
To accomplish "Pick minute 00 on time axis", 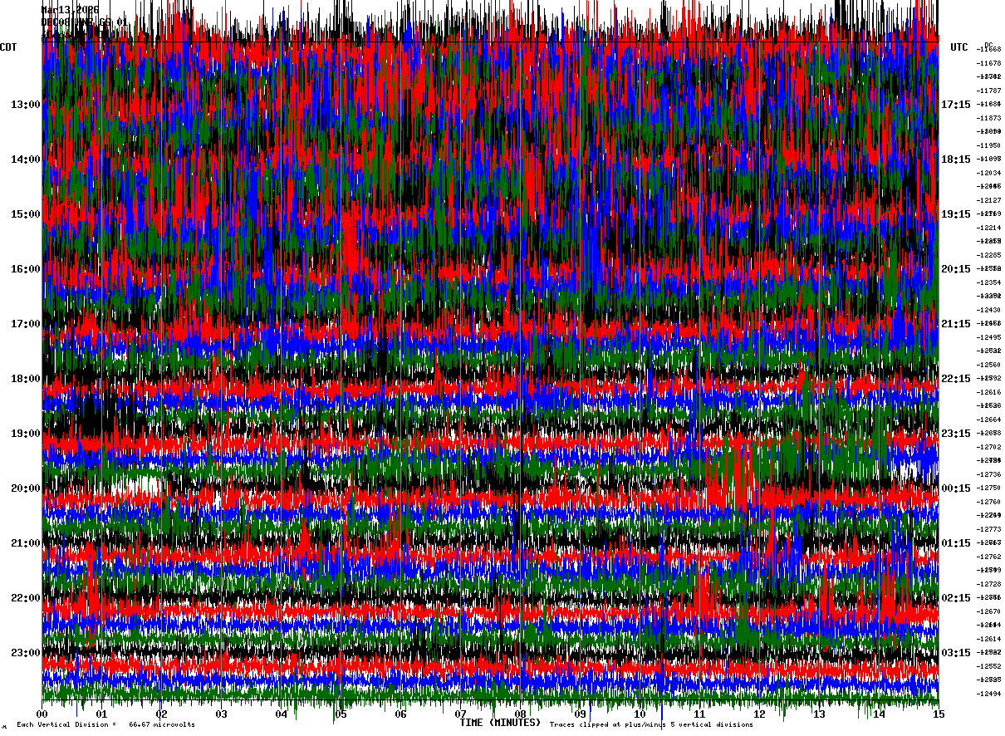I will tap(42, 714).
